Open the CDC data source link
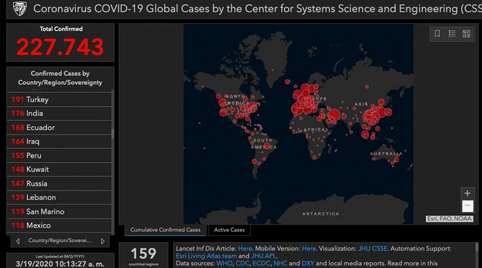The width and height of the screenshot is (482, 268). [x=243, y=263]
